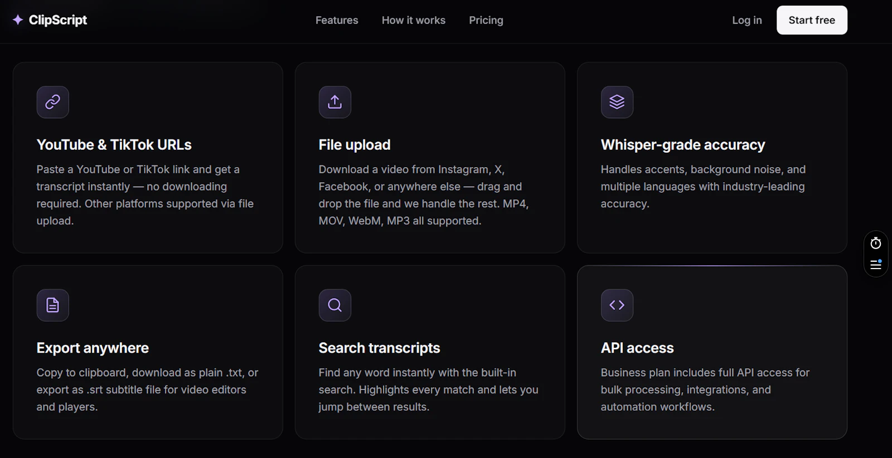Click the ClipScript sparkle logo icon
Image resolution: width=892 pixels, height=458 pixels.
[18, 20]
